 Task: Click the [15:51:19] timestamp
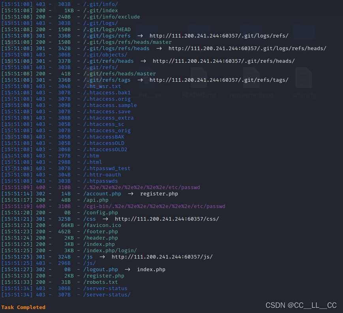[x=17, y=206]
